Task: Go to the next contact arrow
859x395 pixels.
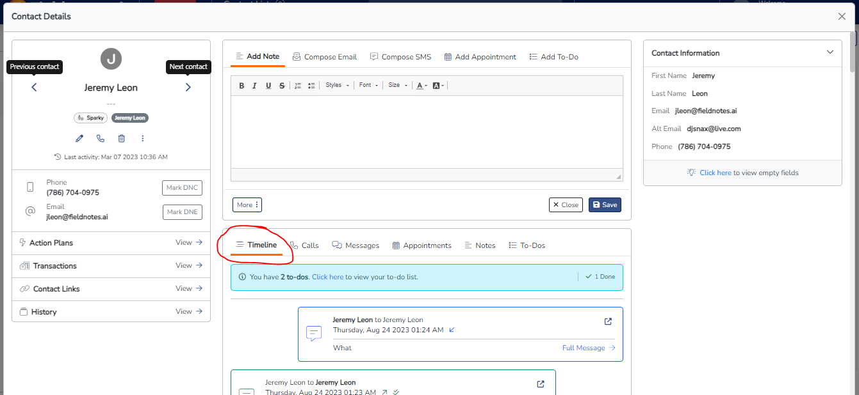Action: [x=188, y=88]
